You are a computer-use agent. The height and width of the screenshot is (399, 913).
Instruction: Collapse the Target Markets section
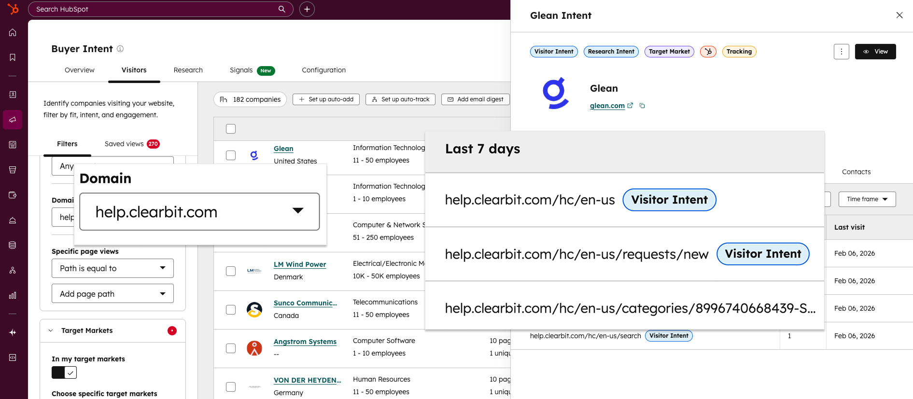pos(51,330)
